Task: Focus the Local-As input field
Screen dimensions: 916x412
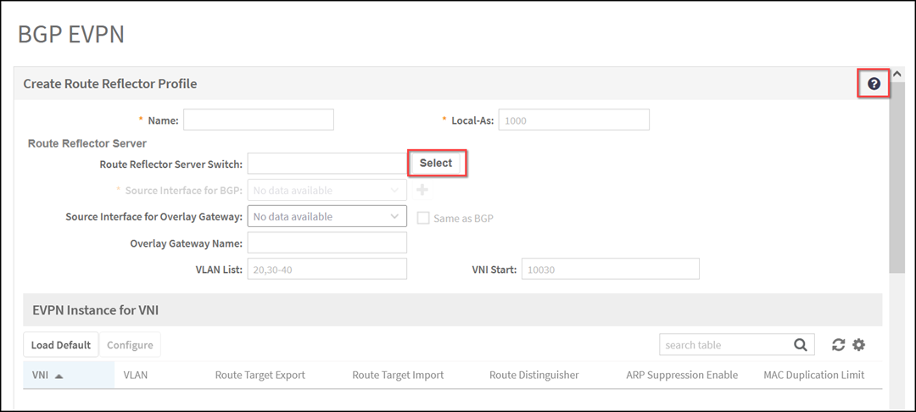Action: point(573,120)
